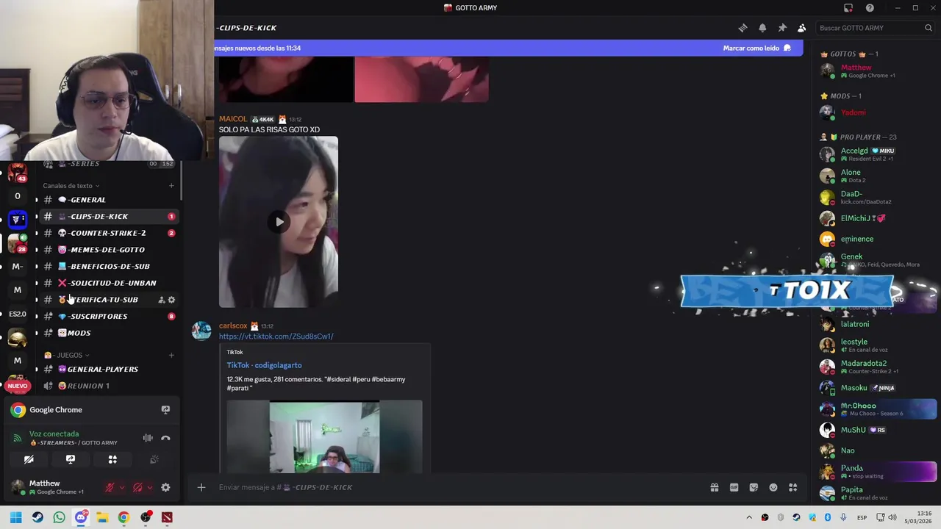The image size is (941, 529).
Task: Click the search magnifier icon
Action: pos(929,28)
